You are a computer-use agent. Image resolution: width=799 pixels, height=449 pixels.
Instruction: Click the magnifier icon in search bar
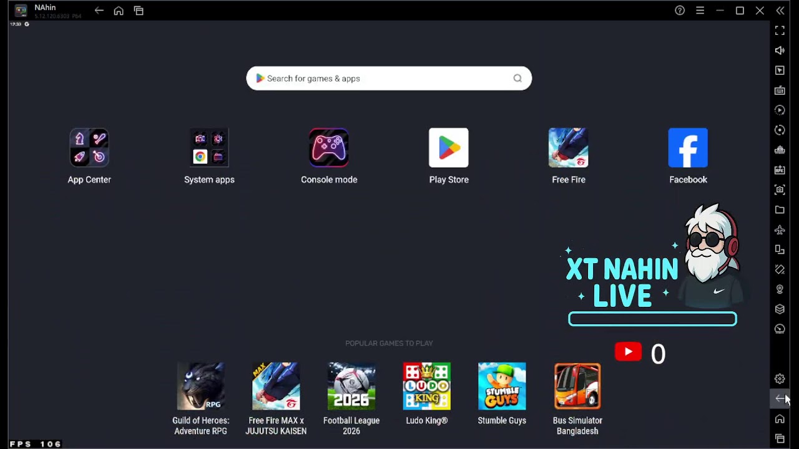517,79
